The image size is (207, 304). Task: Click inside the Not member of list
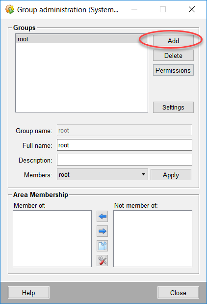click(x=153, y=239)
